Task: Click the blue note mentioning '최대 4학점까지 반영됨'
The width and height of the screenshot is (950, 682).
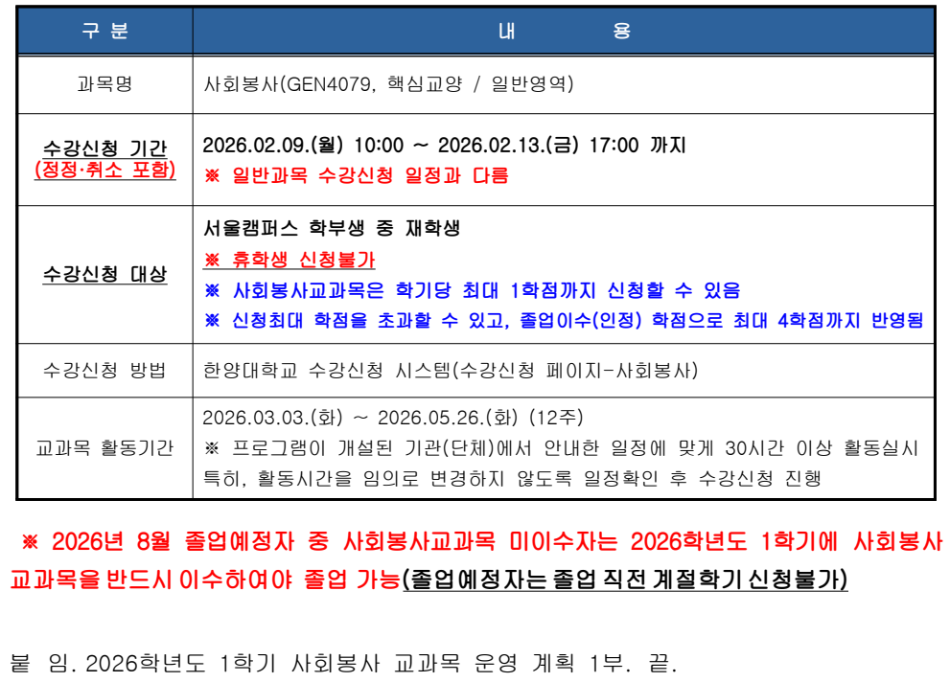Action: click(564, 320)
